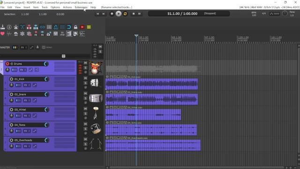Image resolution: width=300 pixels, height=169 pixels.
Task: Click the snowflake icon with pink badge
Action: click(29, 34)
